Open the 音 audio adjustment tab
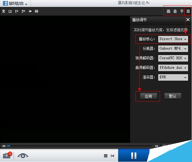This screenshot has height=162, width=192. 175,11
